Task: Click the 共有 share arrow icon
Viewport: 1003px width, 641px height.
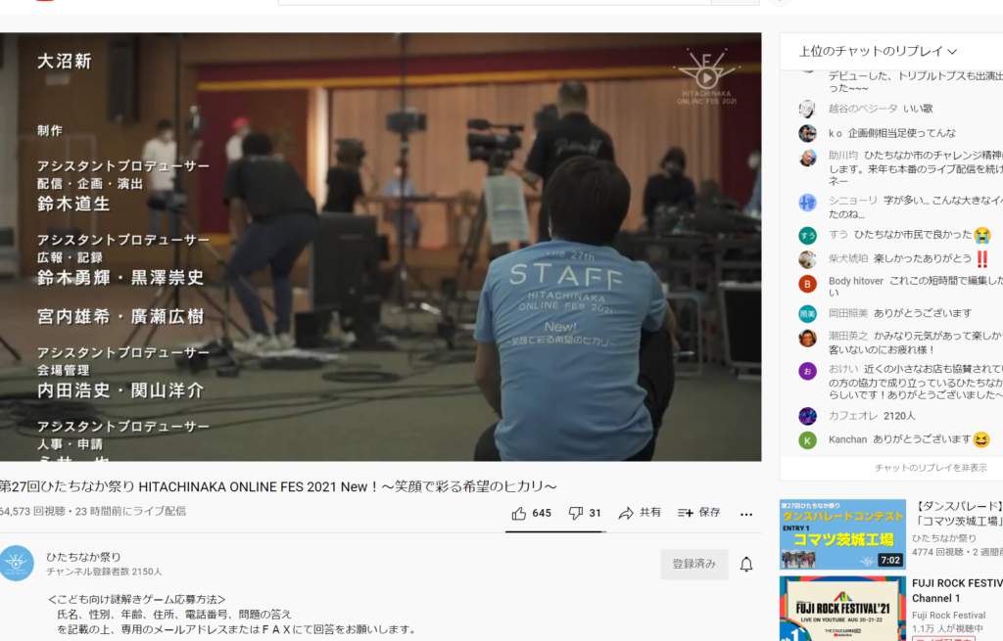Action: tap(627, 513)
